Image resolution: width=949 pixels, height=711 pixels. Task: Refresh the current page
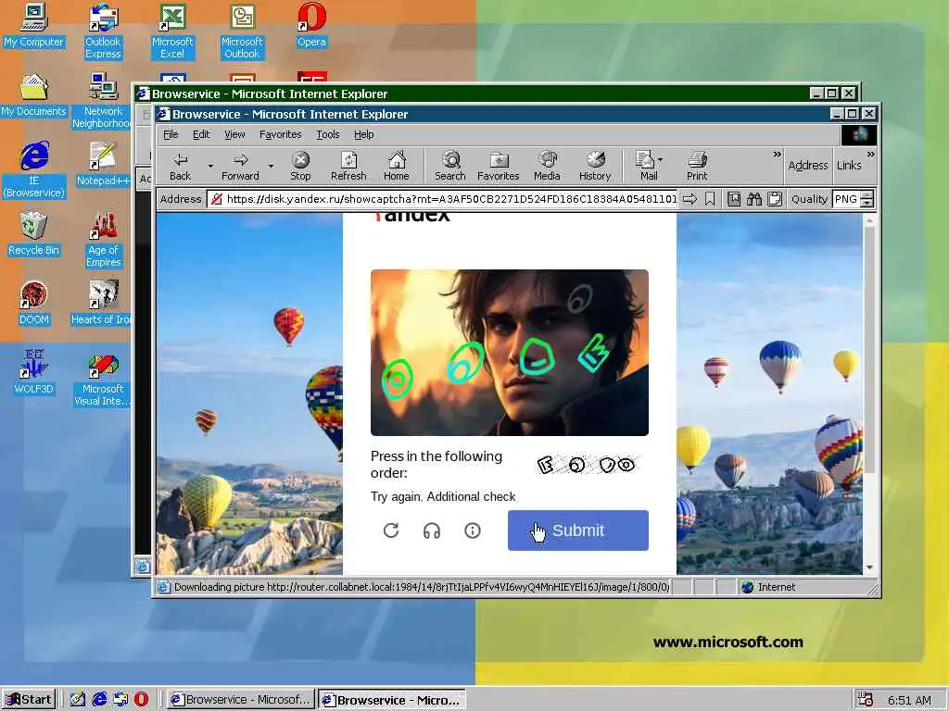348,166
